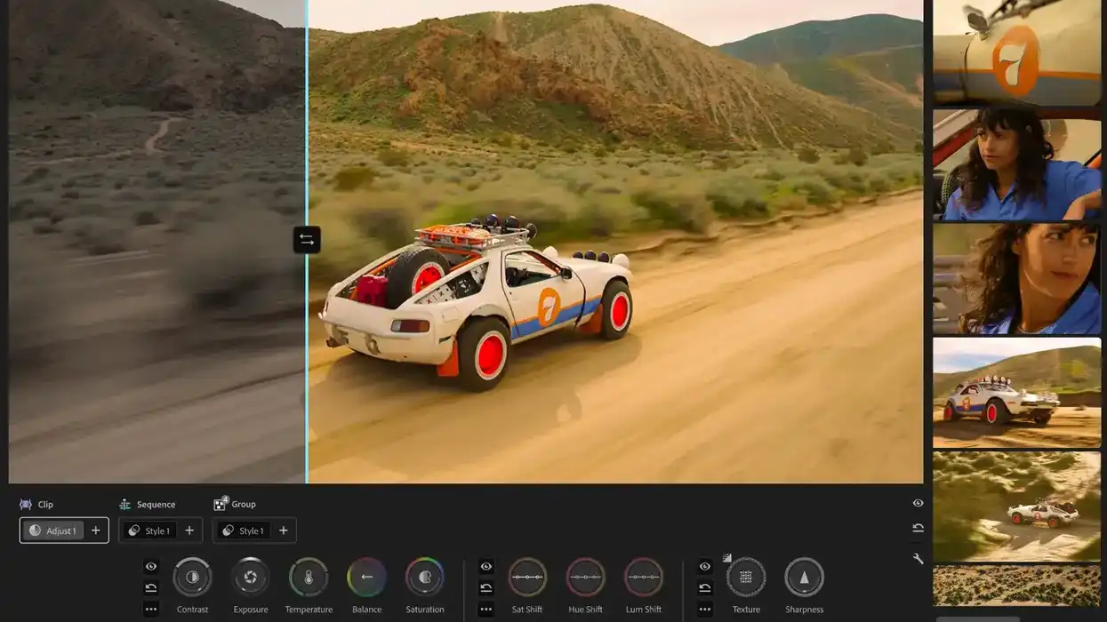This screenshot has width=1107, height=622.
Task: Select Style 1 under Group
Action: tap(244, 530)
